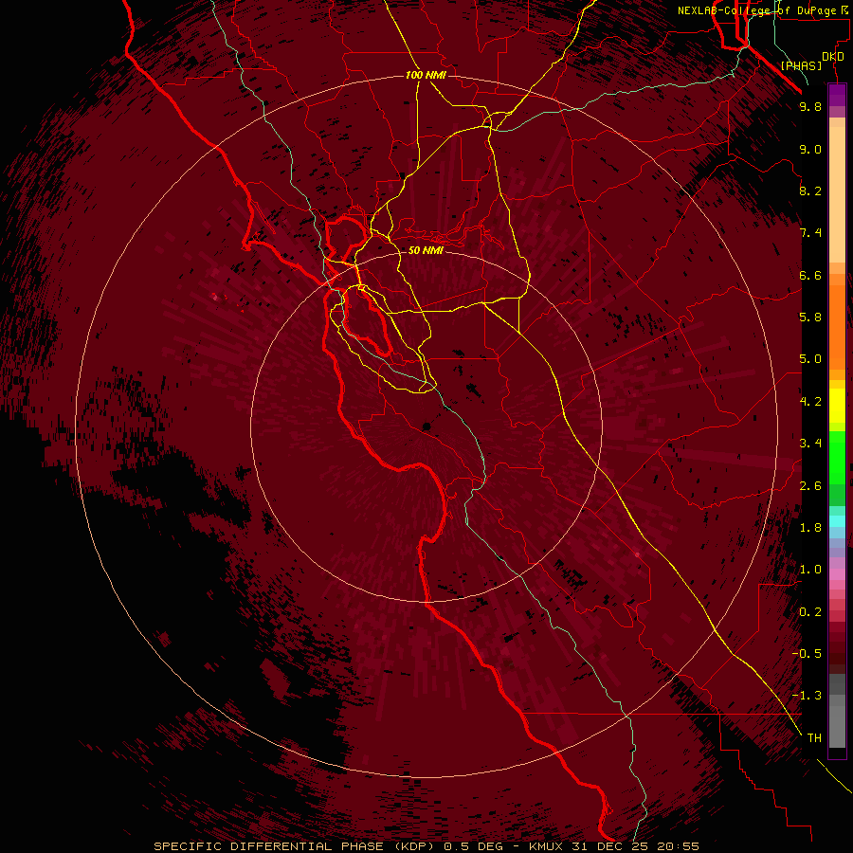
Task: Click the [PHAS] legend heading
Action: pos(801,65)
